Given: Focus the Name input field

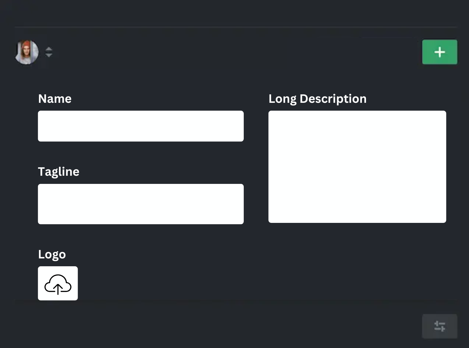Looking at the screenshot, I should (x=141, y=126).
